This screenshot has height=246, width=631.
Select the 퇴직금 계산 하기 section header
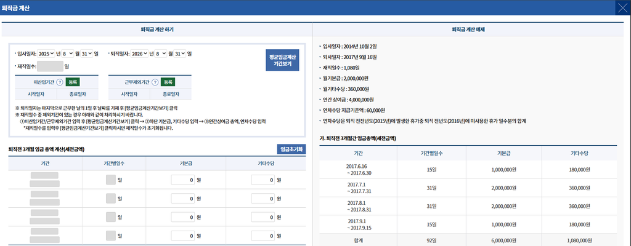click(157, 30)
